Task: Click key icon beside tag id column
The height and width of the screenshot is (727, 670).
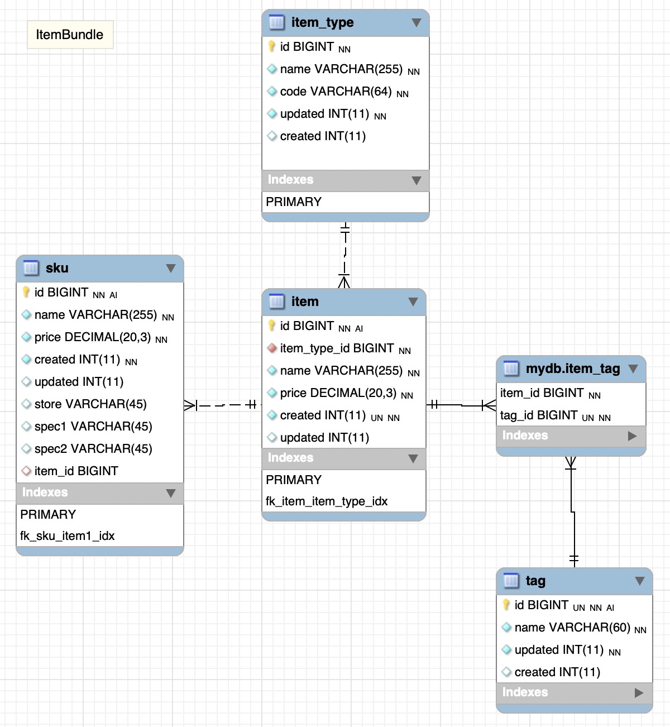Action: [x=506, y=605]
